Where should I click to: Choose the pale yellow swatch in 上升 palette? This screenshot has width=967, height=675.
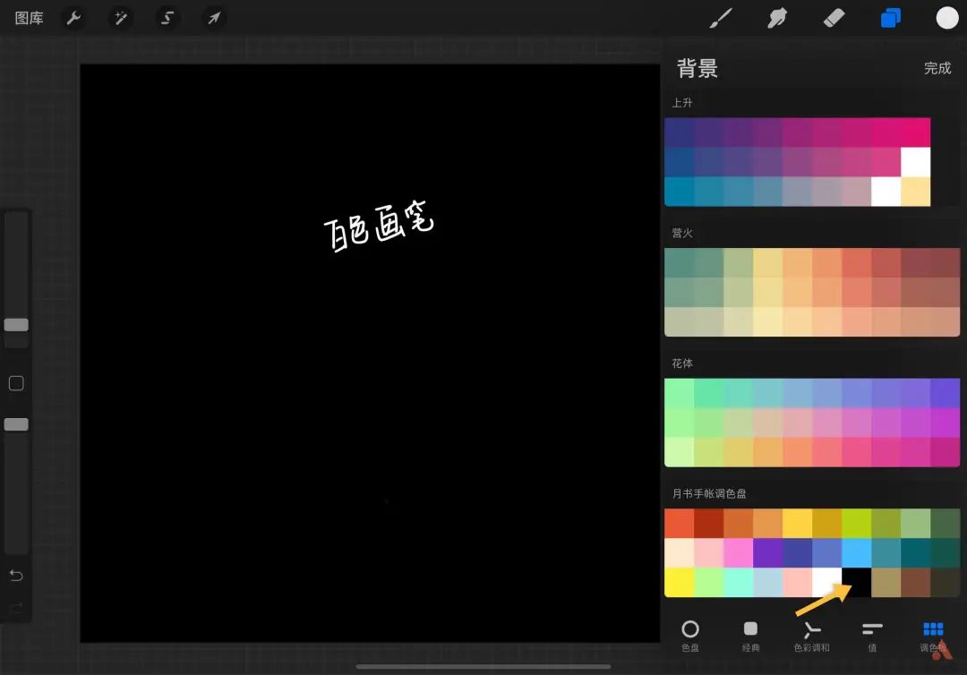(x=916, y=192)
